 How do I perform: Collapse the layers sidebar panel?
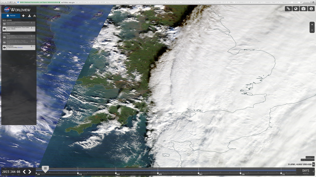[x=35, y=16]
